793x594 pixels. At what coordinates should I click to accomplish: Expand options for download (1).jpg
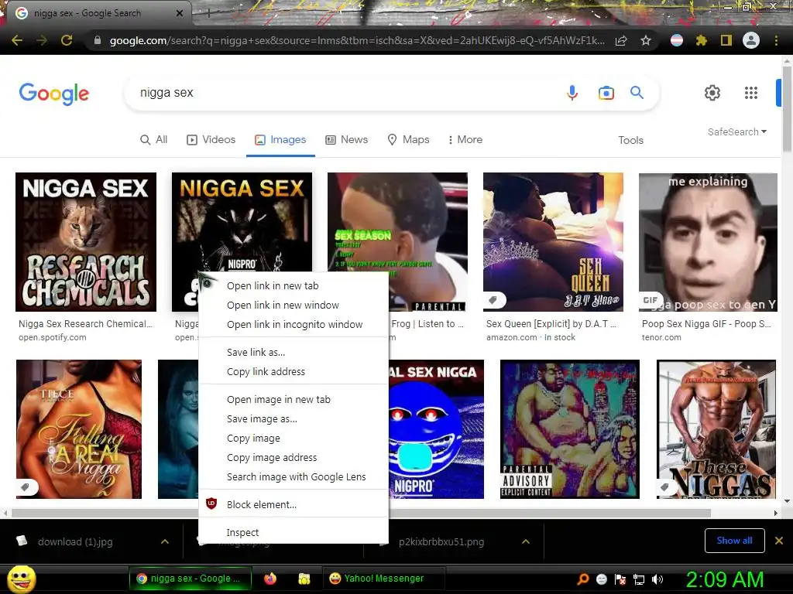coord(165,541)
